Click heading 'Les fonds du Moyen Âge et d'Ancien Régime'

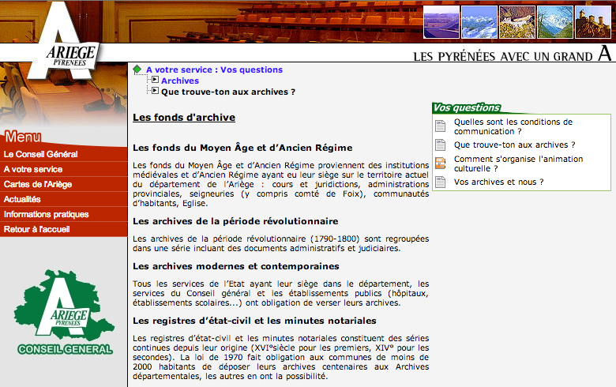tap(242, 148)
